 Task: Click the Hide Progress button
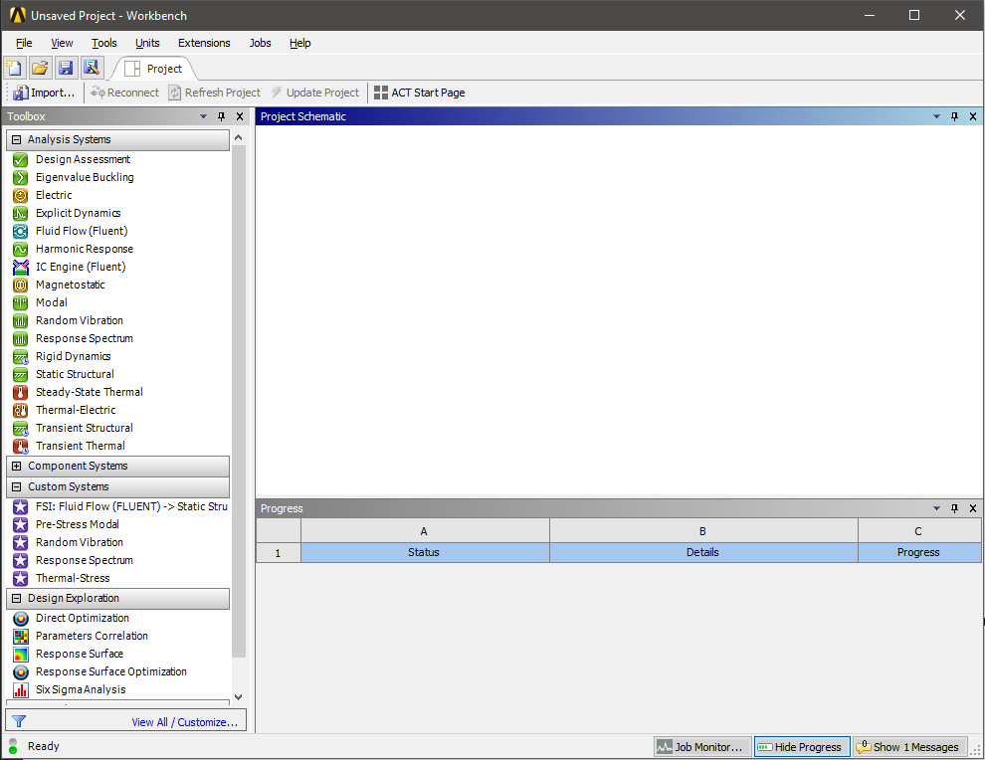pyautogui.click(x=802, y=747)
